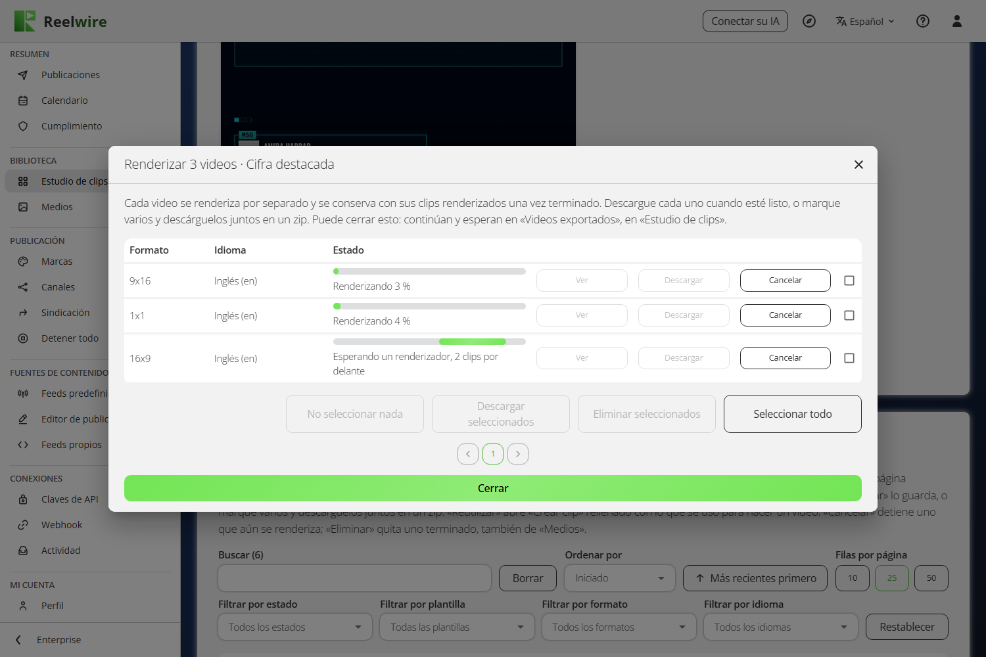The width and height of the screenshot is (986, 657).
Task: Collapse sidebar with Enterprise chevron
Action: pos(18,640)
